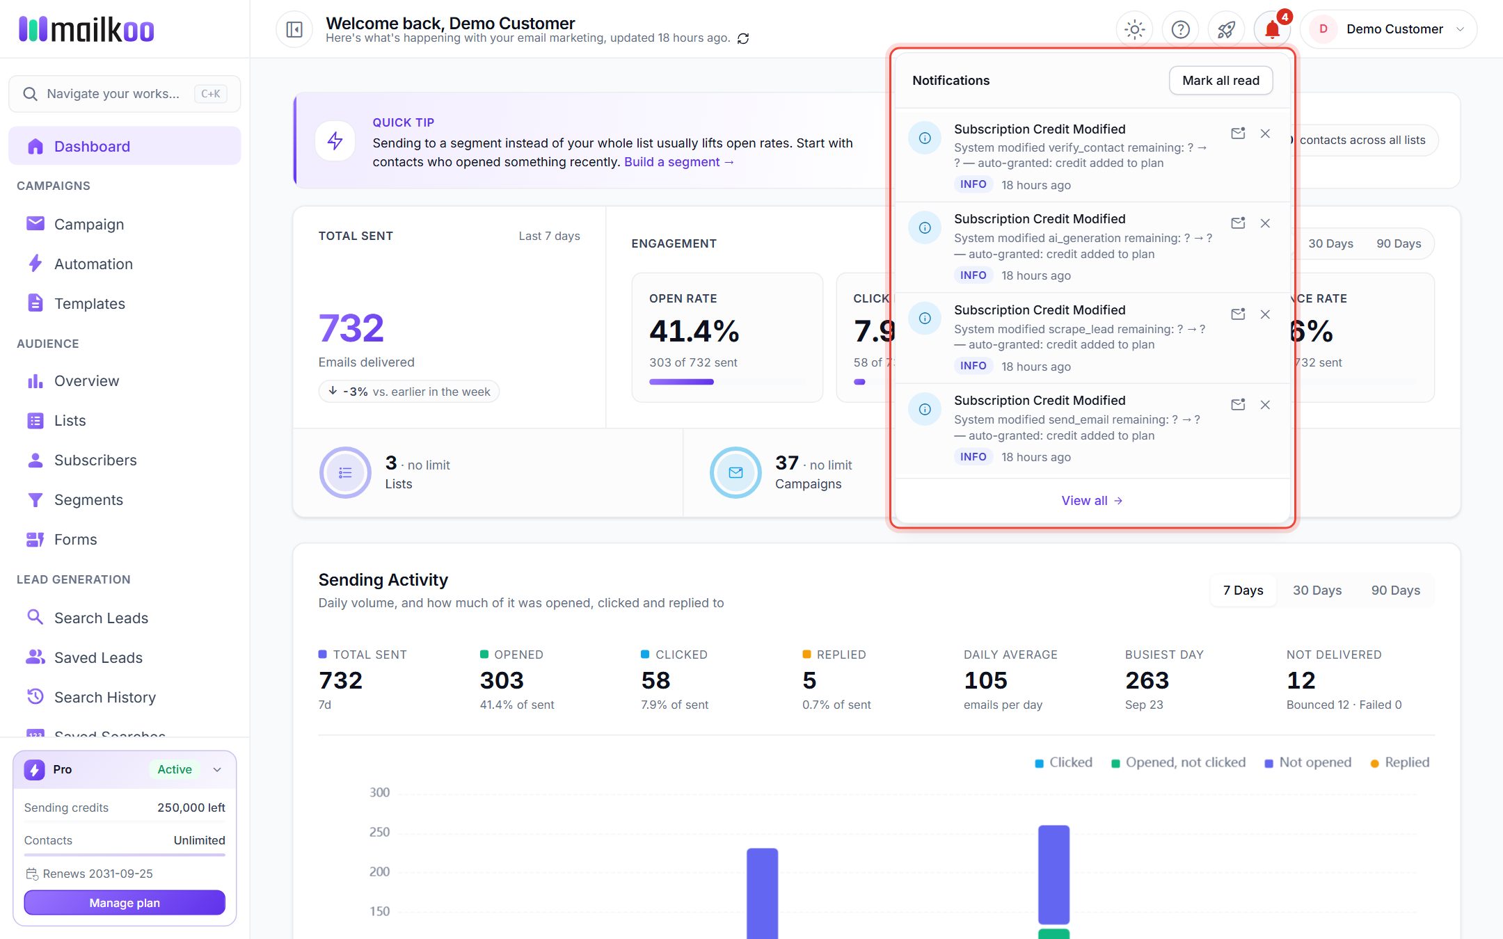The height and width of the screenshot is (939, 1503).
Task: Follow the Build a segment link
Action: [x=678, y=162]
